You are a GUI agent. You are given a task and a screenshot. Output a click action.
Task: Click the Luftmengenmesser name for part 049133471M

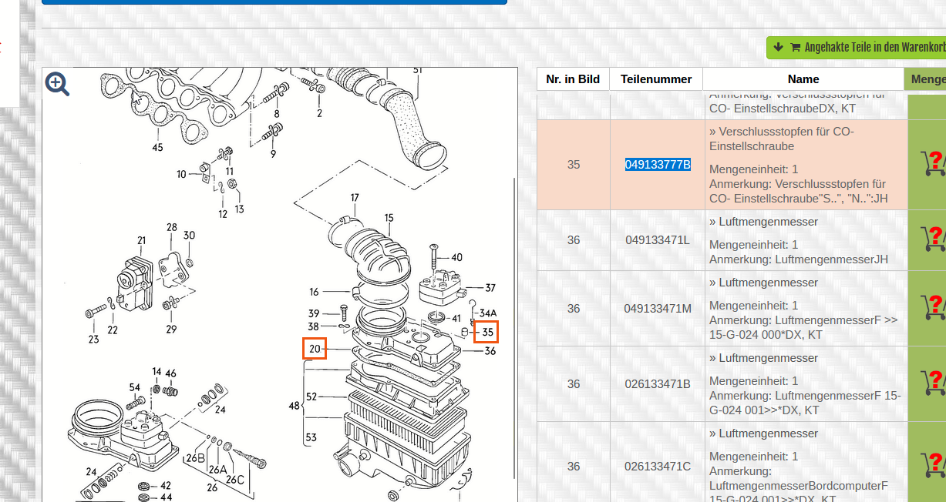point(768,283)
